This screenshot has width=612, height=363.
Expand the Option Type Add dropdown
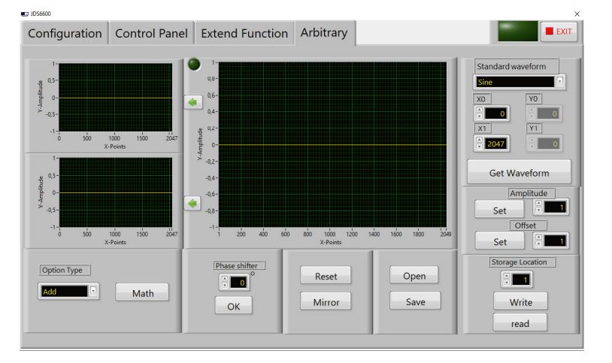(x=93, y=291)
